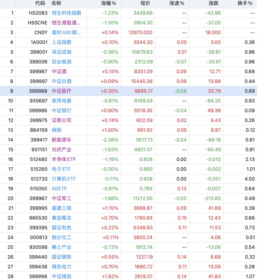The image size is (257, 280).
Task: Click the 证券公司 index name
Action: click(61, 120)
